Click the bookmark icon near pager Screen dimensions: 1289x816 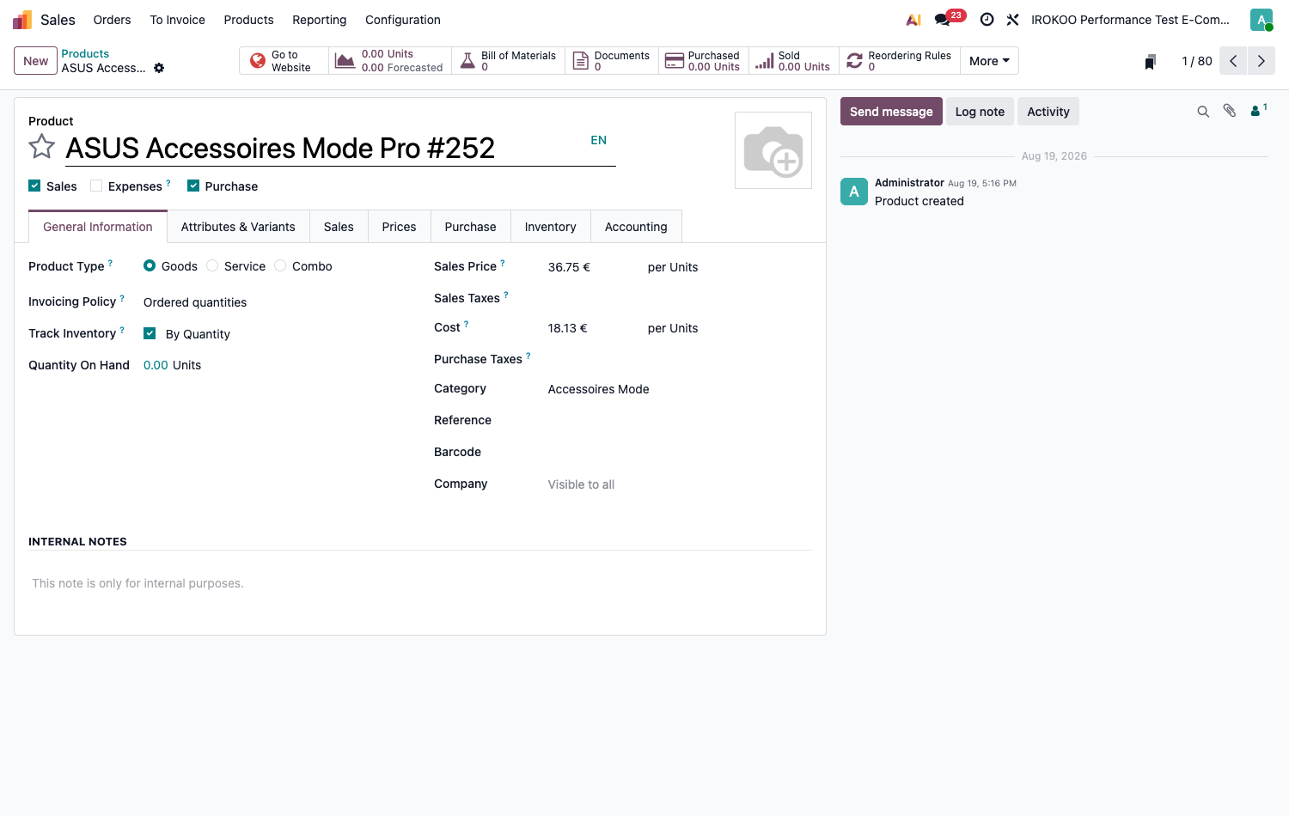click(x=1150, y=62)
